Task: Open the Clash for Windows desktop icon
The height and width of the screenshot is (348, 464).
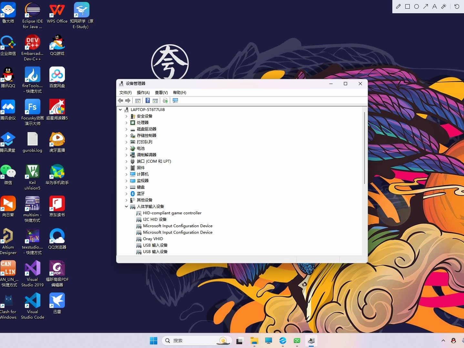Action: 8,306
